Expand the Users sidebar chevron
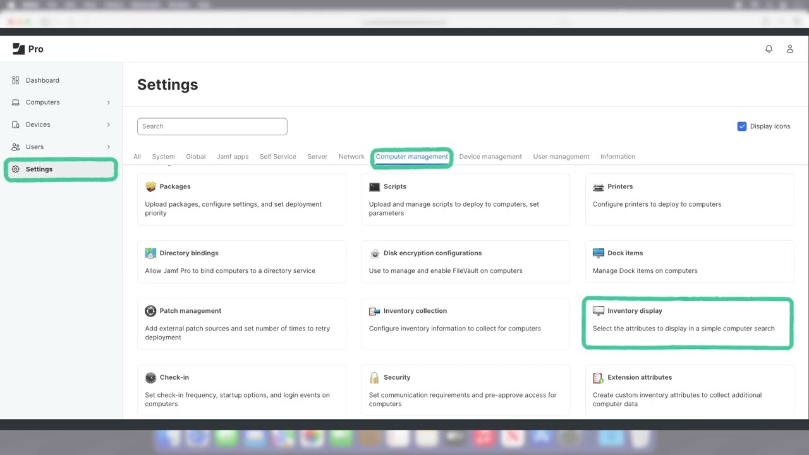This screenshot has height=455, width=809. tap(108, 147)
